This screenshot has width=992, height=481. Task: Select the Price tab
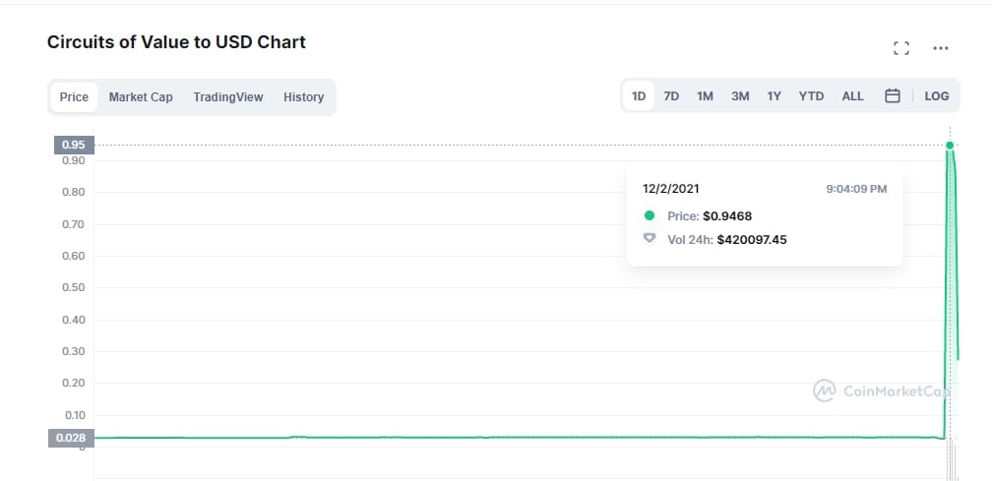coord(74,97)
